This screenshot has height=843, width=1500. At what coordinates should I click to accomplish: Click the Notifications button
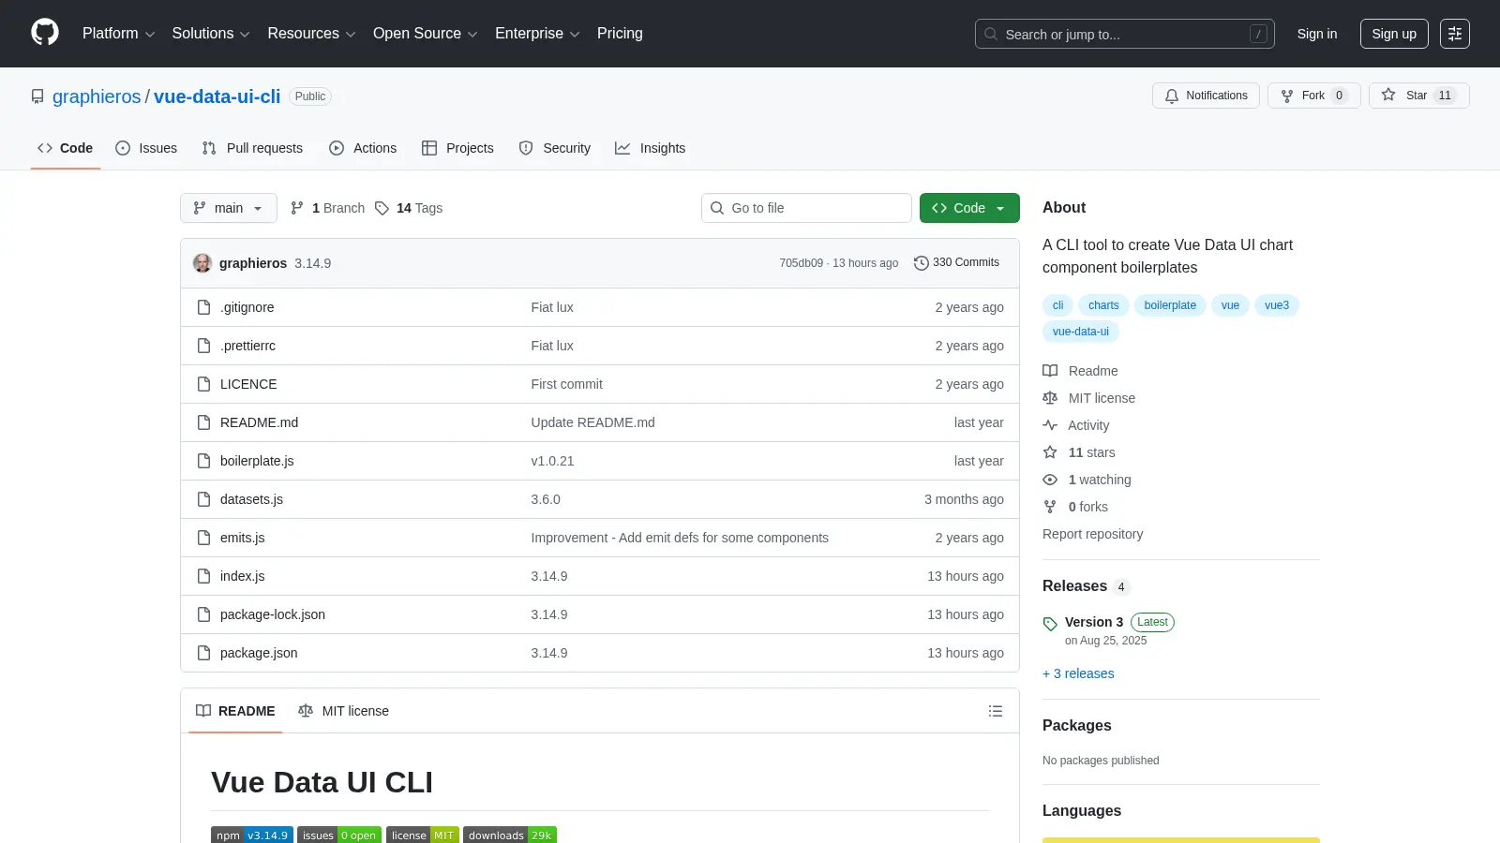coord(1206,96)
